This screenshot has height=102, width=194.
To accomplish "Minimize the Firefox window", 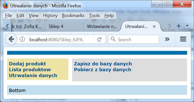I will pos(157,4).
